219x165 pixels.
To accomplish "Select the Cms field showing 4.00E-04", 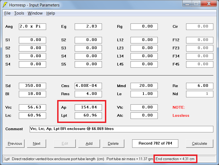I will pos(88,86).
